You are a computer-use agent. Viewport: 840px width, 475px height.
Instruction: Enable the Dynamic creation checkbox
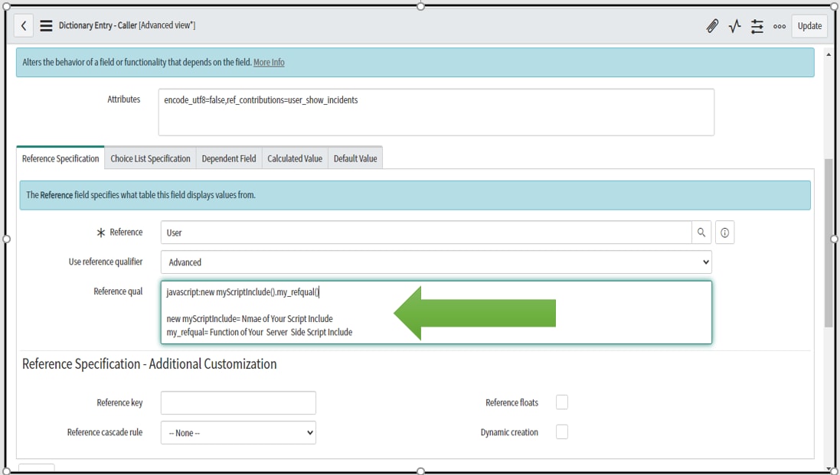(561, 431)
